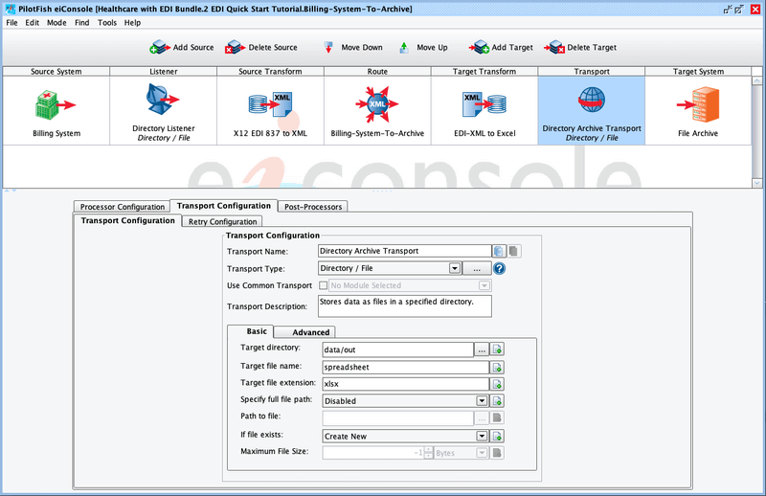Click the Target directory field
The height and width of the screenshot is (496, 766).
[397, 349]
